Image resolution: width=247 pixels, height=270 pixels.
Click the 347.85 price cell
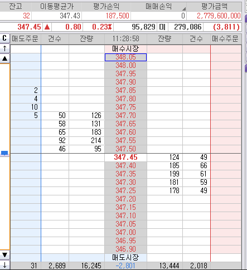(x=126, y=91)
